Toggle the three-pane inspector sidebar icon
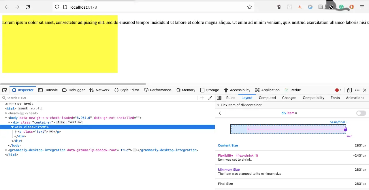369x190 pixels. [x=219, y=98]
